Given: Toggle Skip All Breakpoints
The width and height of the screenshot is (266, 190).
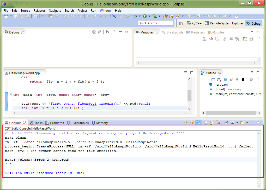Looking at the screenshot, I should (114, 16).
